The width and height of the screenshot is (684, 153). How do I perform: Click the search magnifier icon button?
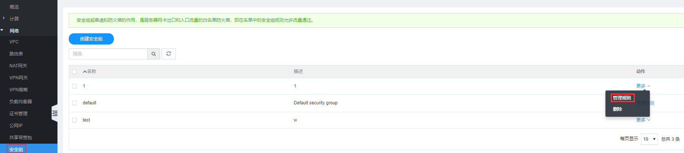tap(154, 54)
